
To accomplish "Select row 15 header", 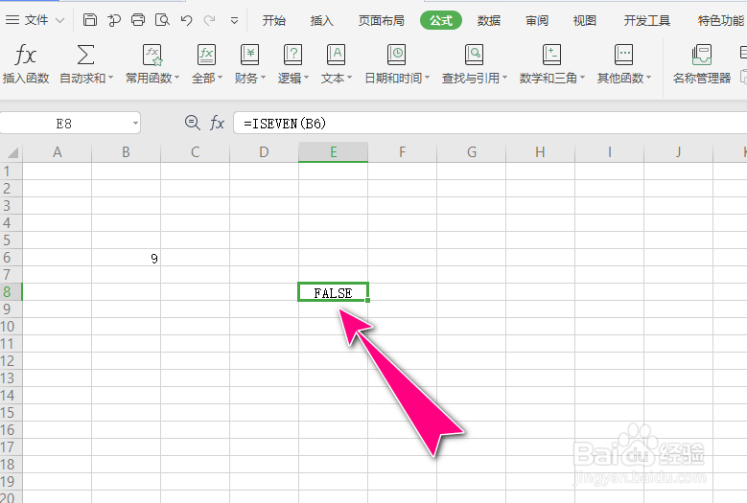I will coord(11,413).
